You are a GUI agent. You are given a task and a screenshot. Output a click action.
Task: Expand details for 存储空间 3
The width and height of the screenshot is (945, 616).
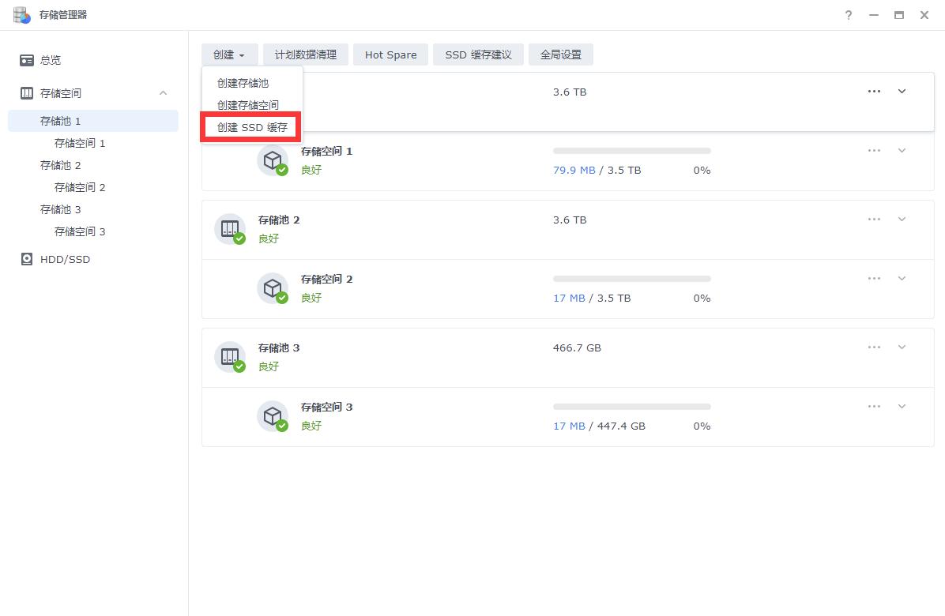click(x=902, y=406)
